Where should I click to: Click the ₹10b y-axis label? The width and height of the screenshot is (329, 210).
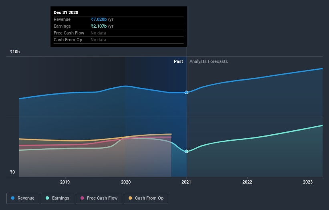(x=15, y=52)
